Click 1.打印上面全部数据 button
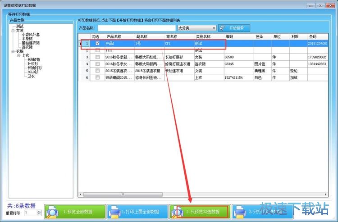The height and width of the screenshot is (222, 338). pos(137,212)
